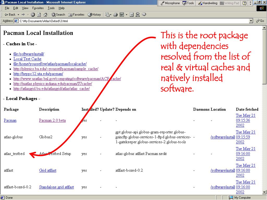Open the Forward button history dropdown arrow
Image resolution: width=267 pixels, height=200 pixels.
click(x=28, y=15)
